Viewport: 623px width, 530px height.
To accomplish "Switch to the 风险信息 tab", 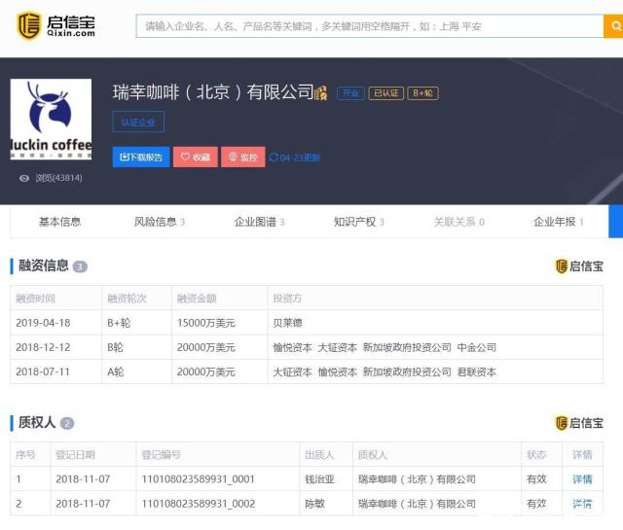I will pos(159,222).
